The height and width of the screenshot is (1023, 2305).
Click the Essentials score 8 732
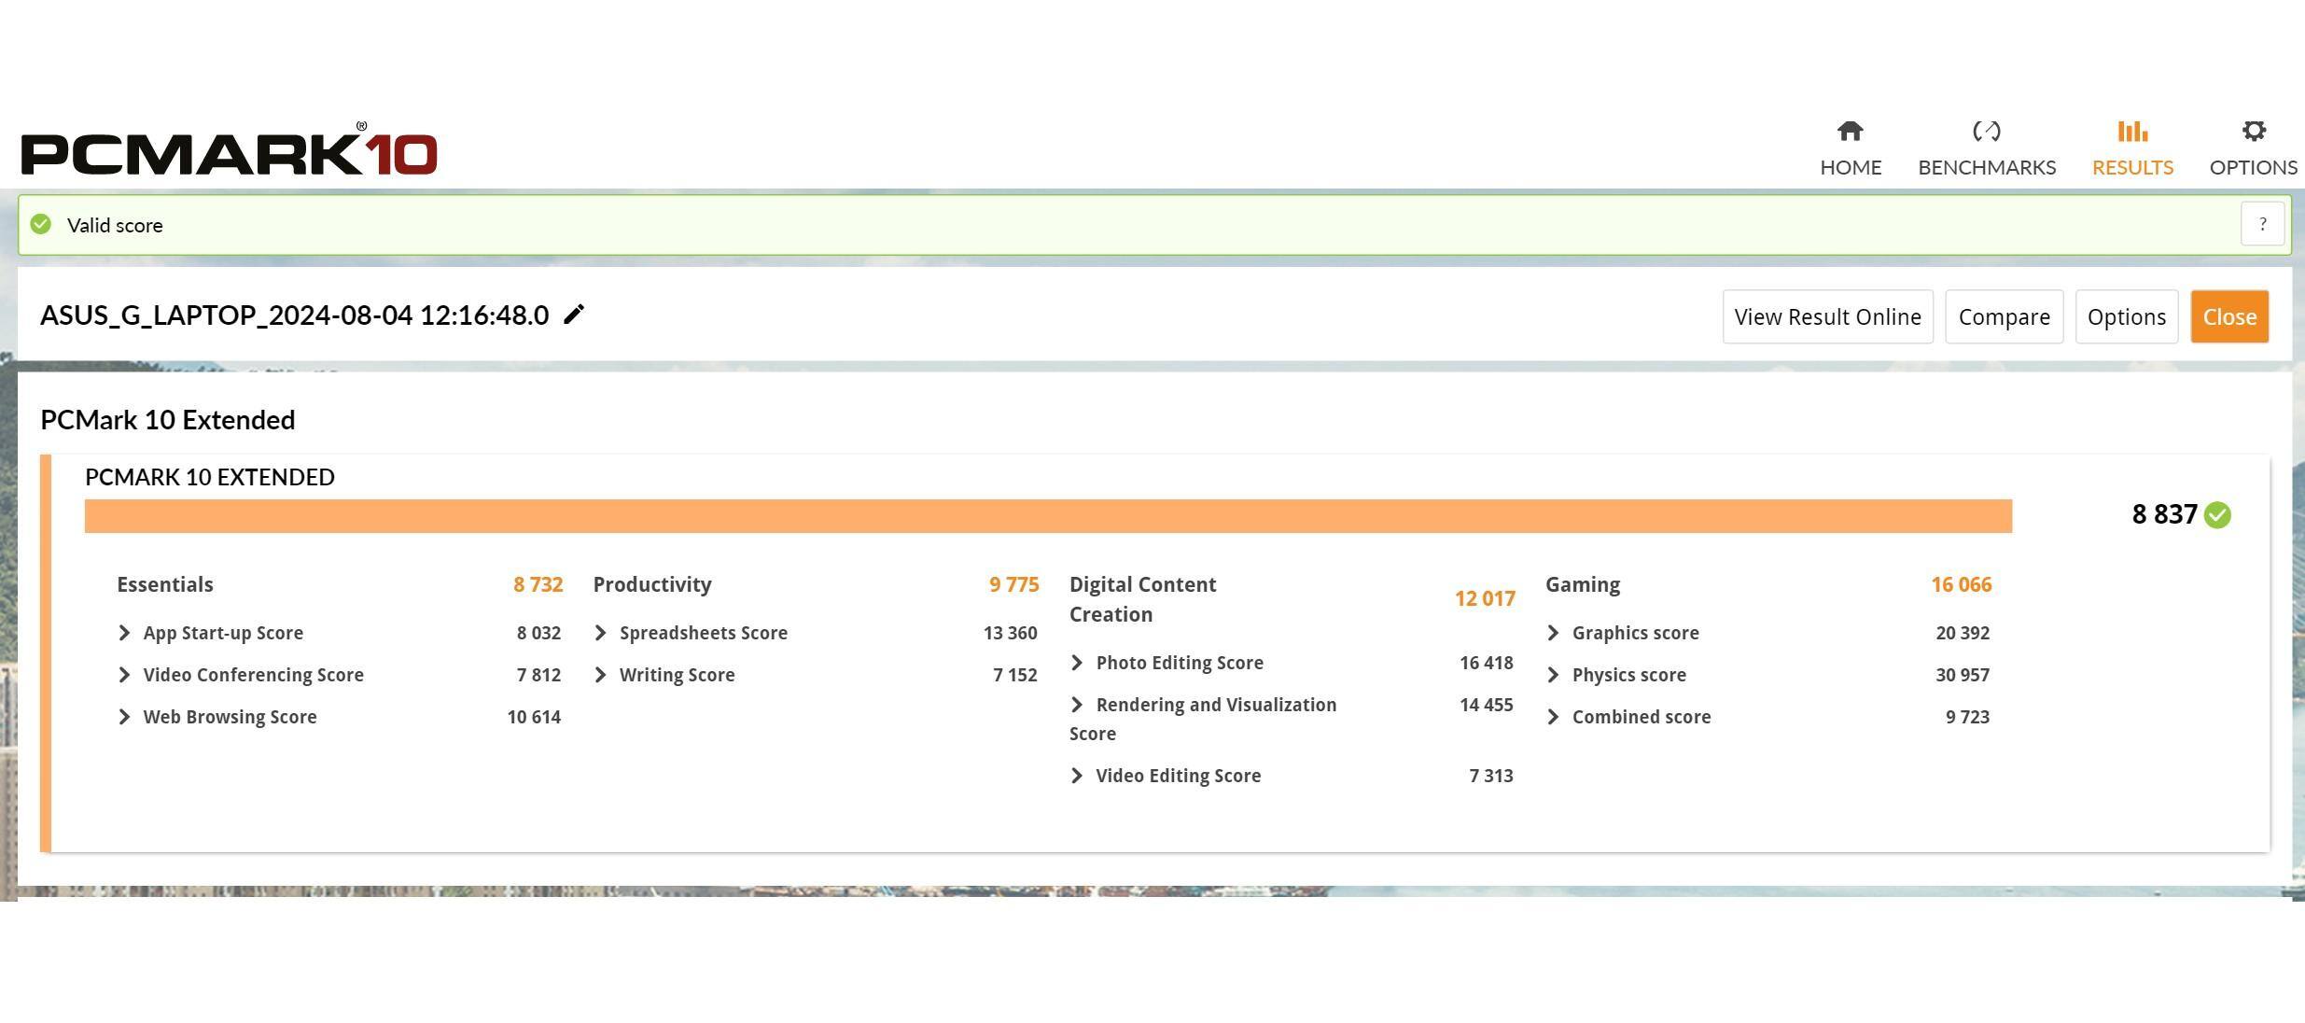(x=538, y=584)
